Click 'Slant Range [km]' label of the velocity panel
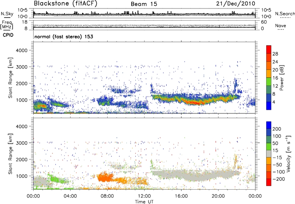Viewport: 295px width, 204px height. point(10,154)
